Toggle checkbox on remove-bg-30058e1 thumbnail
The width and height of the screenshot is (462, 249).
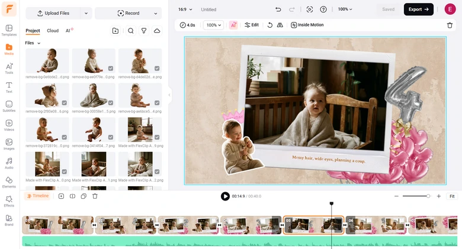pos(111,103)
